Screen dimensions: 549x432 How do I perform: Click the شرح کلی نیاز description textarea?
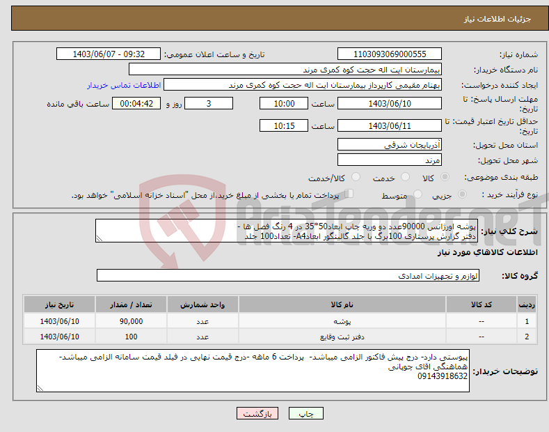pos(287,231)
